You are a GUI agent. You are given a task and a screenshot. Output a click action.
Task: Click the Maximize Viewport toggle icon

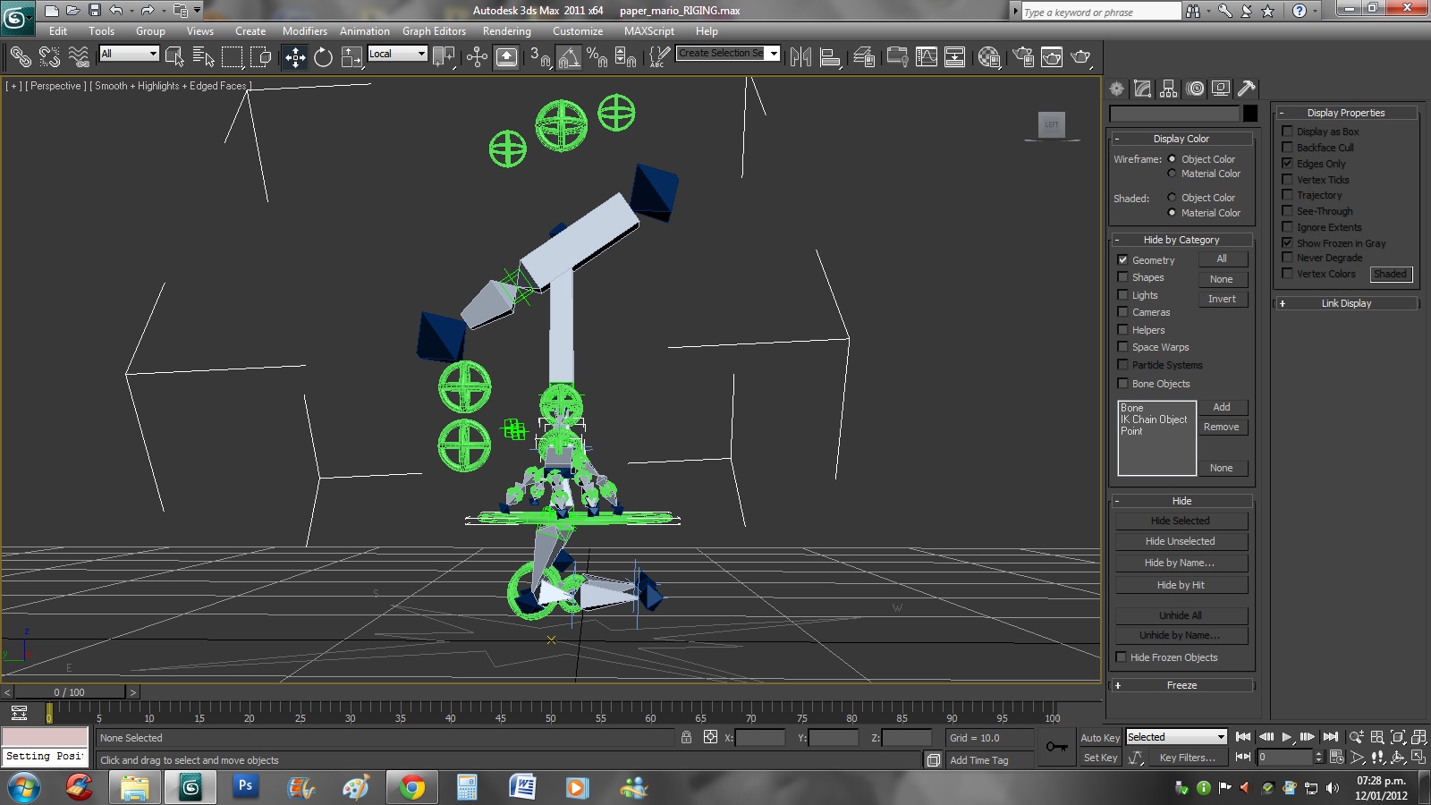pos(1418,757)
